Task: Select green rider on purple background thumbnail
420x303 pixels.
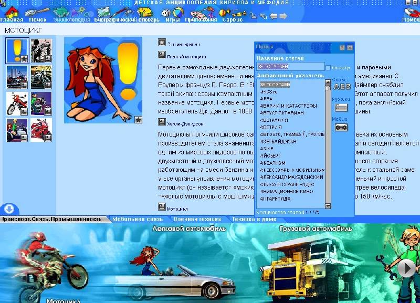Action: [x=41, y=103]
